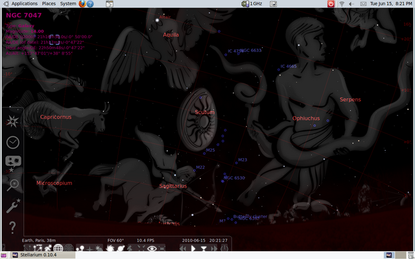This screenshot has width=415, height=259.
Task: Click the Scutum constellation label
Action: (x=205, y=112)
